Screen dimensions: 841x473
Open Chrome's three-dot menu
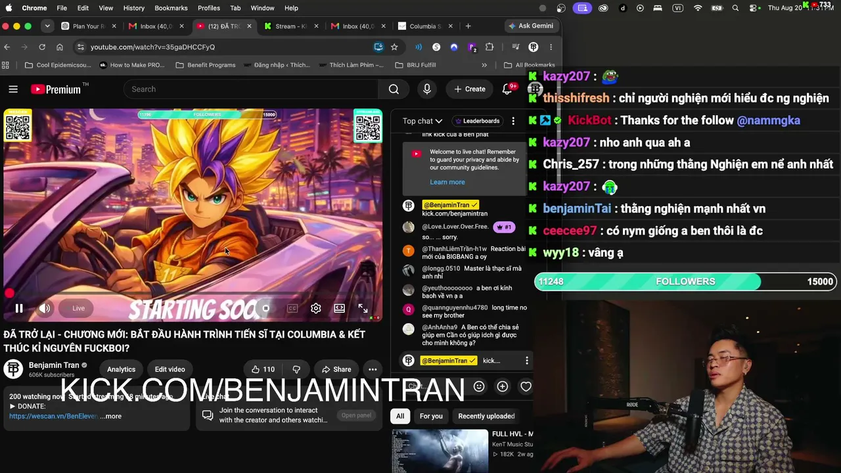tap(551, 47)
